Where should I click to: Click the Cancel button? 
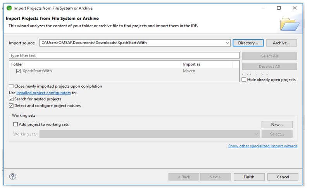coord(283,177)
